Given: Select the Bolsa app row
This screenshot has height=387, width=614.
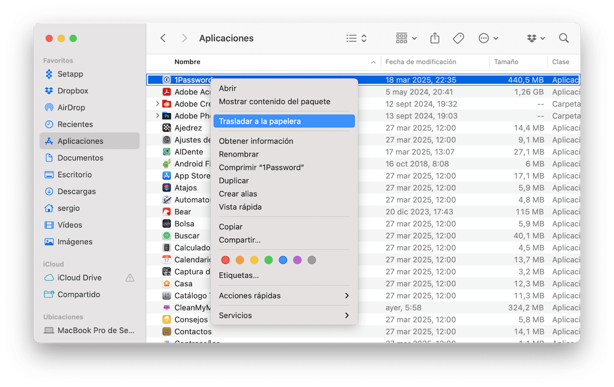Looking at the screenshot, I should (363, 224).
